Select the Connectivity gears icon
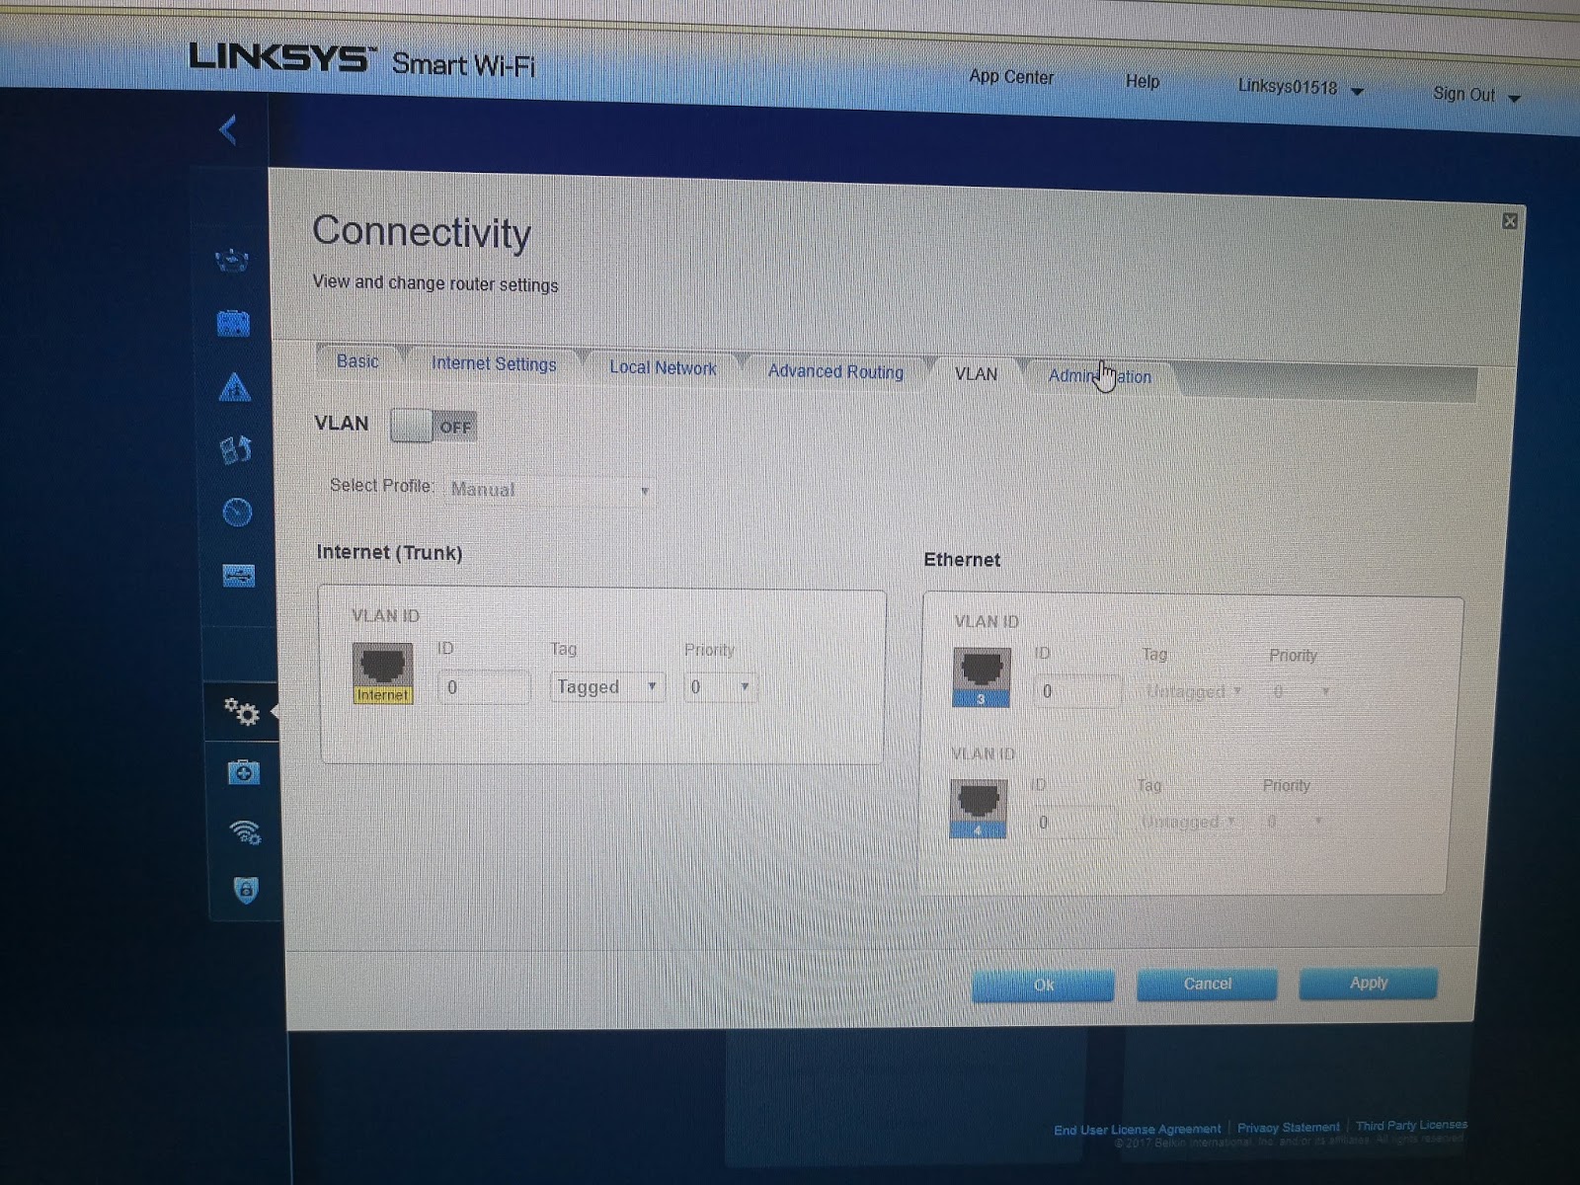The width and height of the screenshot is (1580, 1185). coord(241,711)
